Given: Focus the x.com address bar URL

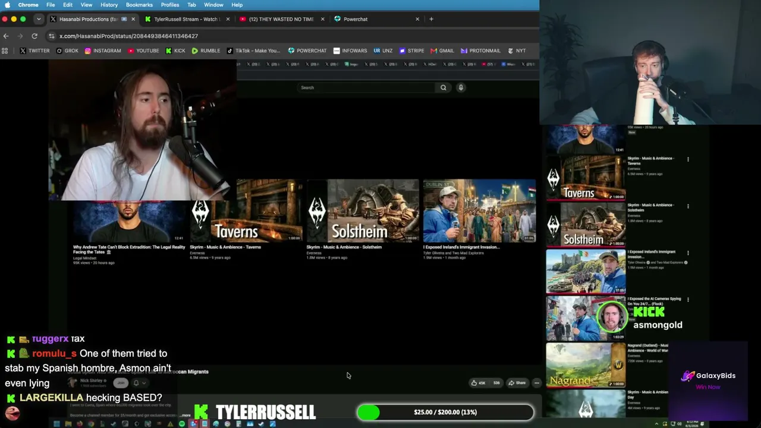Looking at the screenshot, I should [128, 36].
